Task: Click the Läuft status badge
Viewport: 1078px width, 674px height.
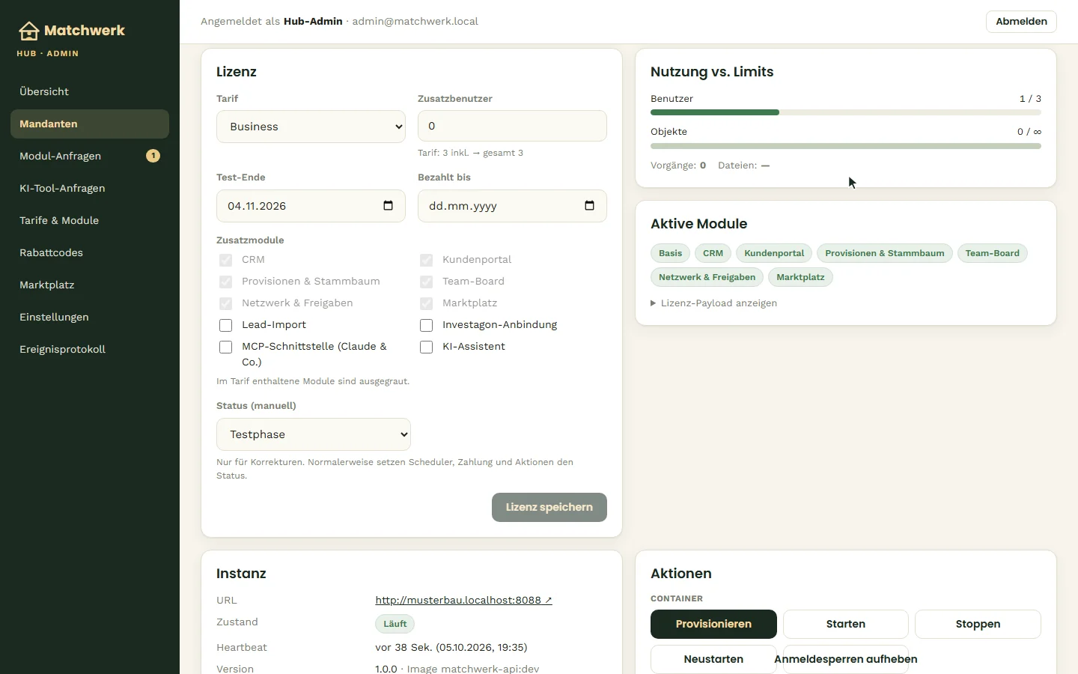Action: pyautogui.click(x=395, y=624)
